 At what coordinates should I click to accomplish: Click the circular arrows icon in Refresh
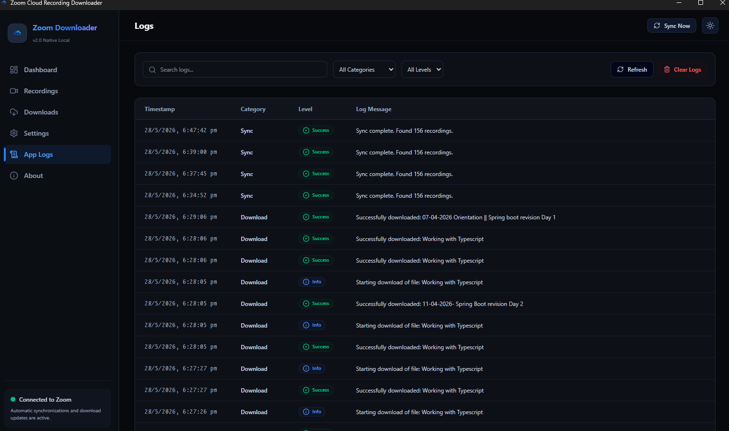coord(620,69)
